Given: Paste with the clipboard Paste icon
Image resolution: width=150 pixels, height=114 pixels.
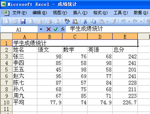Looking at the screenshot, I should (101, 21).
